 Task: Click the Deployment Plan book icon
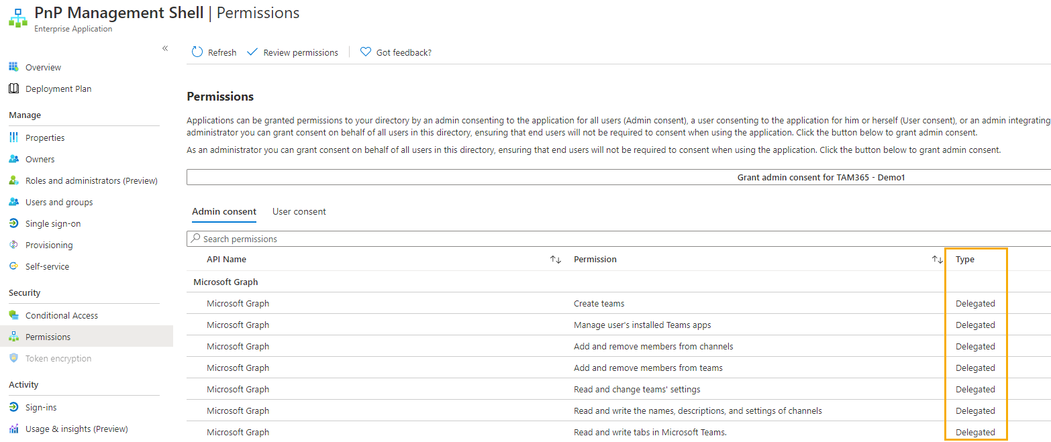click(13, 89)
